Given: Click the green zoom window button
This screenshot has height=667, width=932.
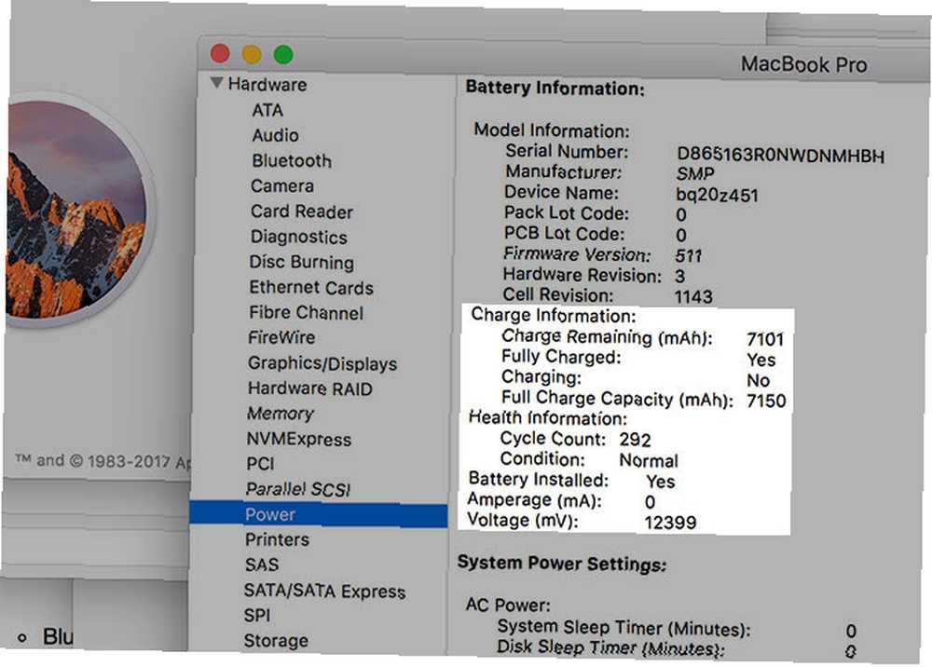Looking at the screenshot, I should click(283, 55).
